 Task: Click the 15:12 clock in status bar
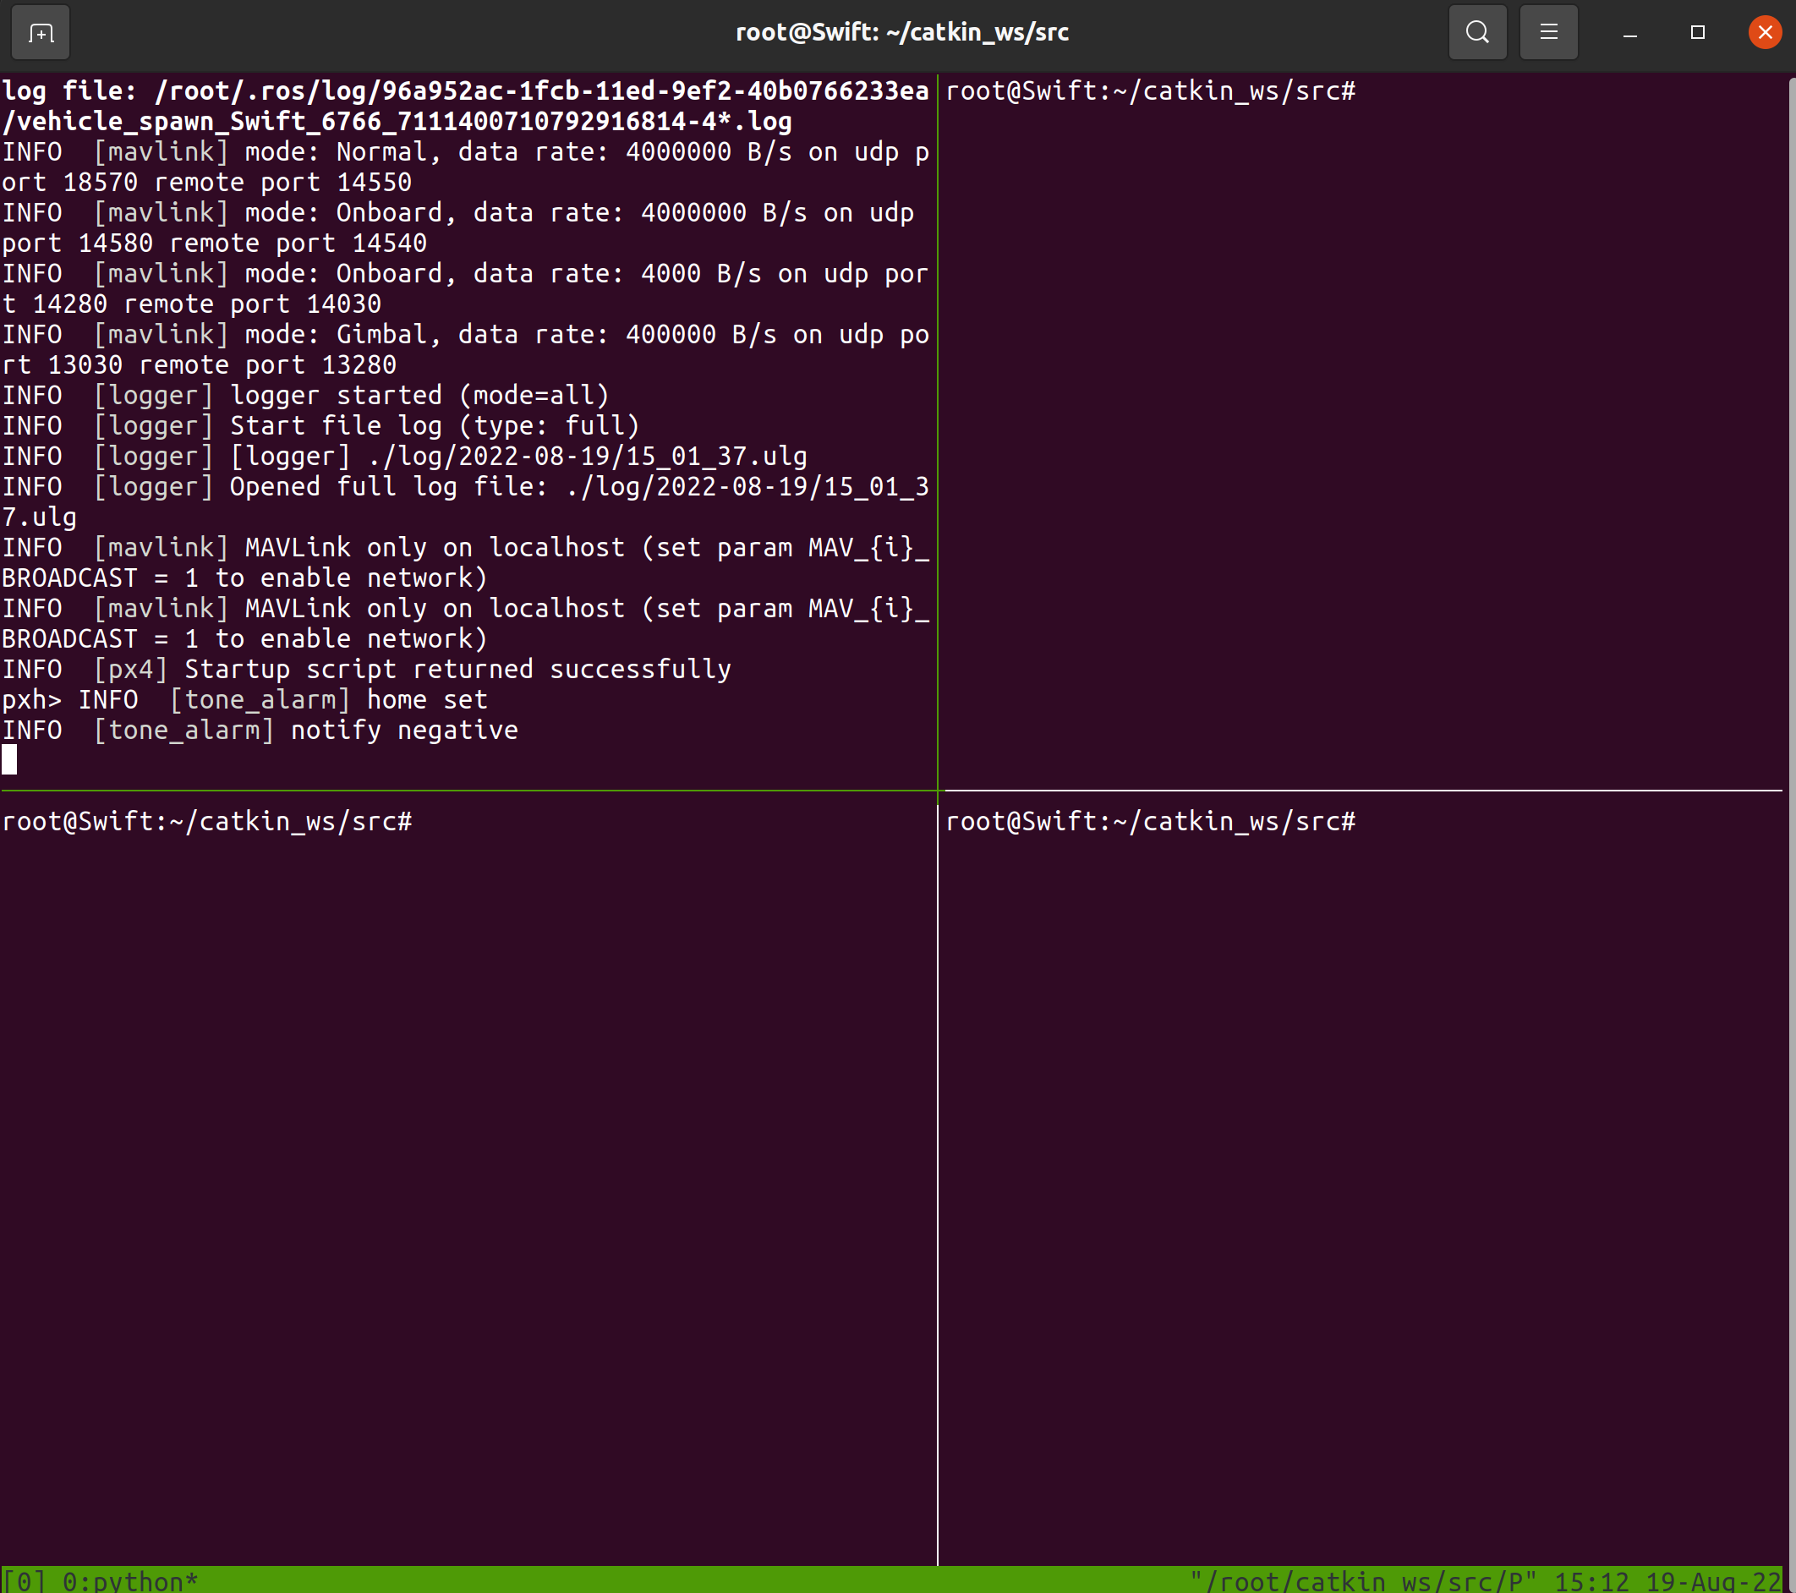click(1591, 1581)
